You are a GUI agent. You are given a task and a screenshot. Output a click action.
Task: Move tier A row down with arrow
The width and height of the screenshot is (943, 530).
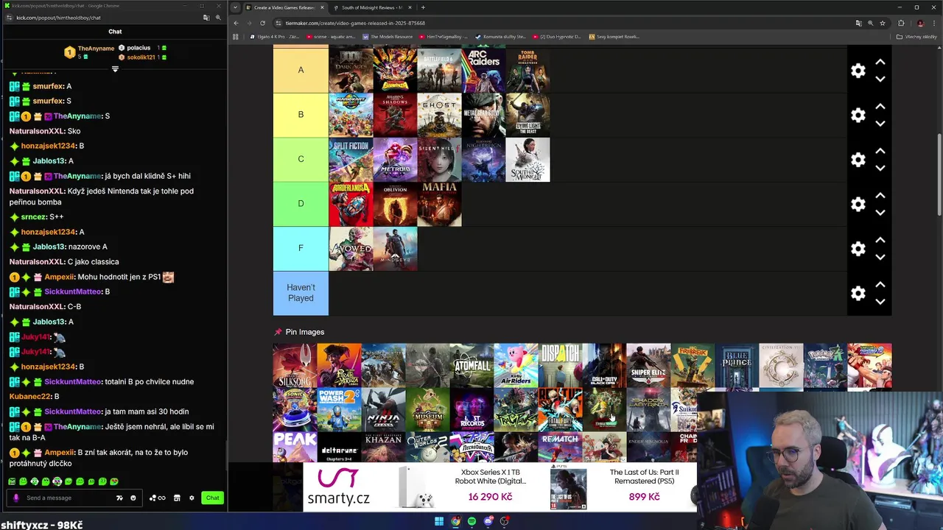coord(880,79)
